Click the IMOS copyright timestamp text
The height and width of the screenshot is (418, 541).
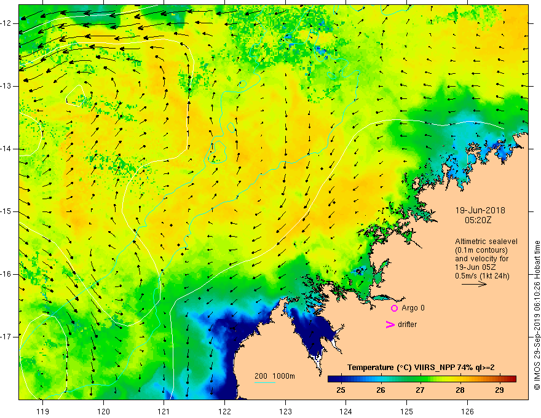point(537,315)
